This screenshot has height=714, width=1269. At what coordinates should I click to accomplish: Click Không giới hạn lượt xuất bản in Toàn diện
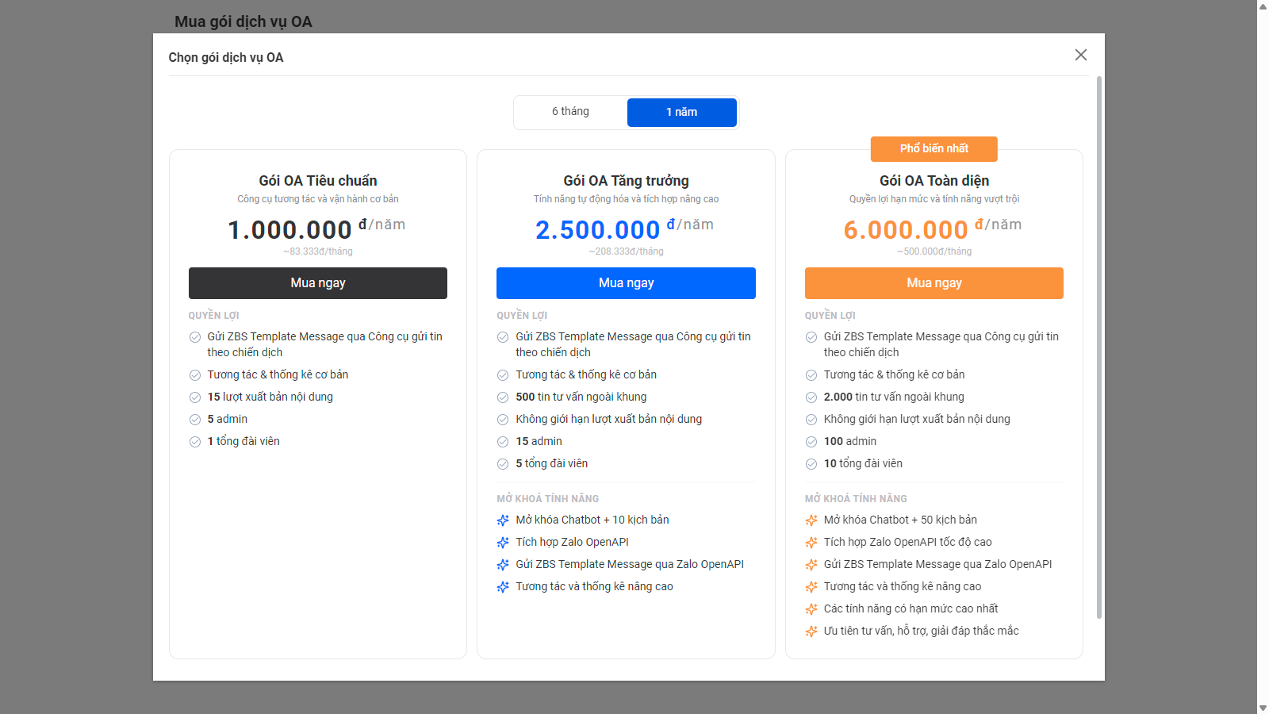[917, 419]
